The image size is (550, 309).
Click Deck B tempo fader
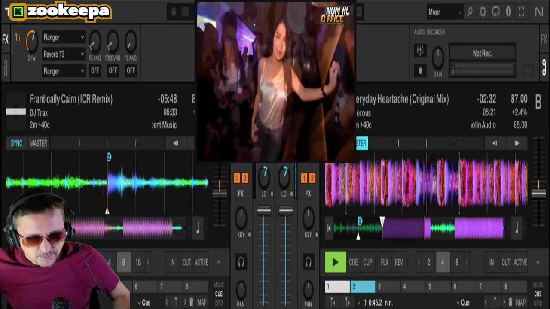point(538,193)
